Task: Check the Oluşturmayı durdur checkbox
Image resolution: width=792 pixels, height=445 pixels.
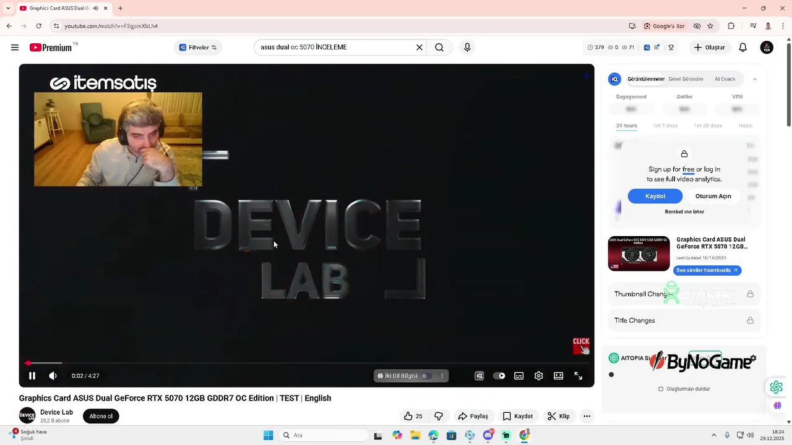Action: 661,389
